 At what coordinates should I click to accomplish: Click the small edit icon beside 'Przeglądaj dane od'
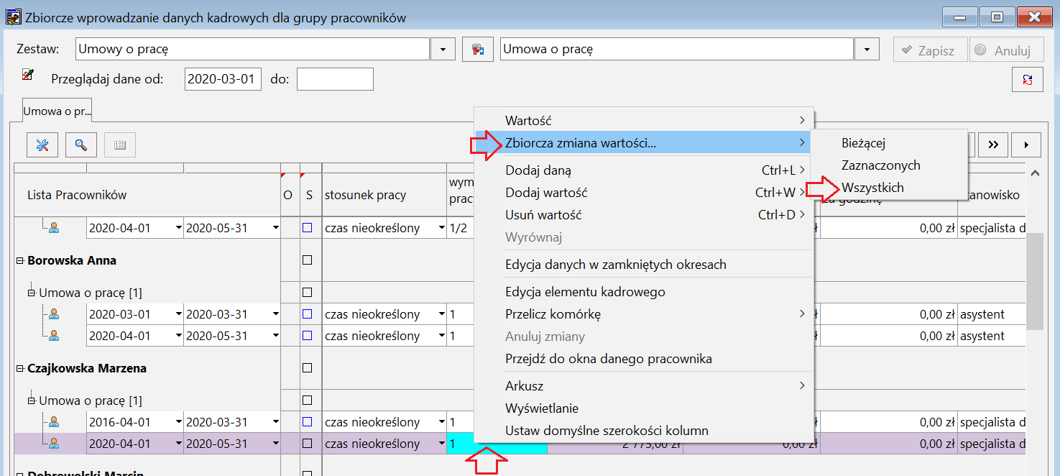click(x=28, y=74)
